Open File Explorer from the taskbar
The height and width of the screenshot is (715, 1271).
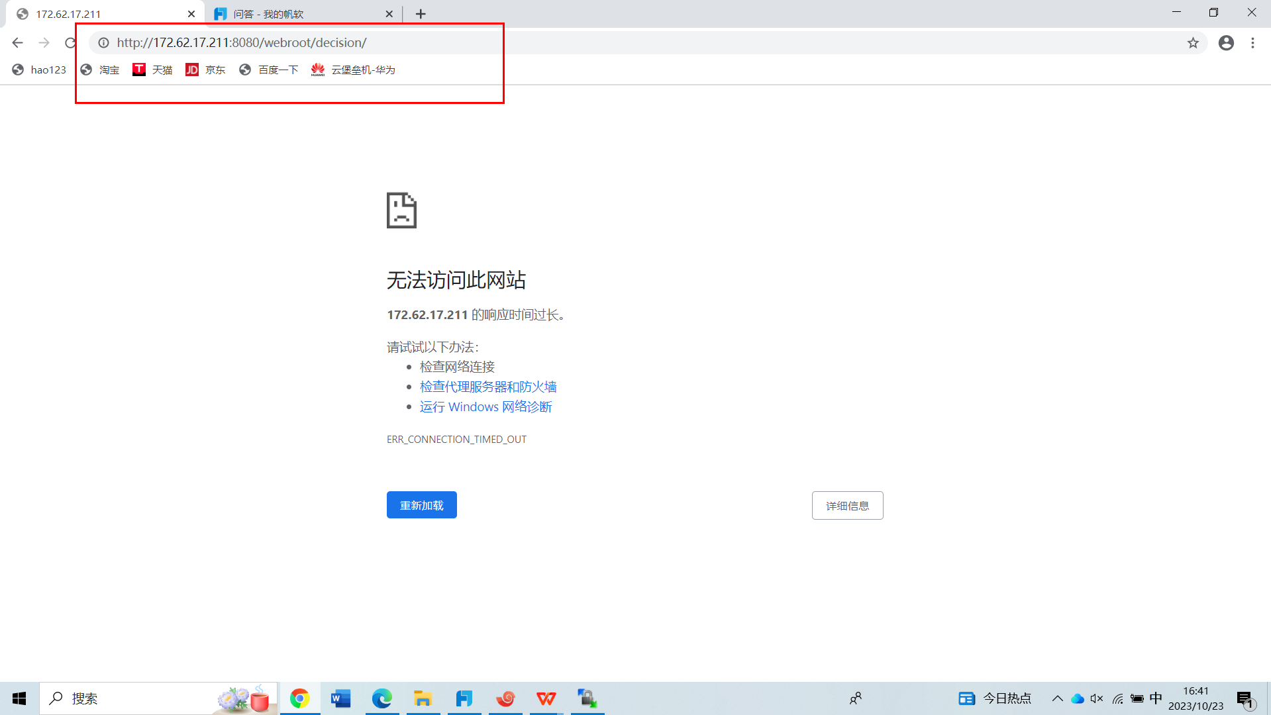coord(423,698)
